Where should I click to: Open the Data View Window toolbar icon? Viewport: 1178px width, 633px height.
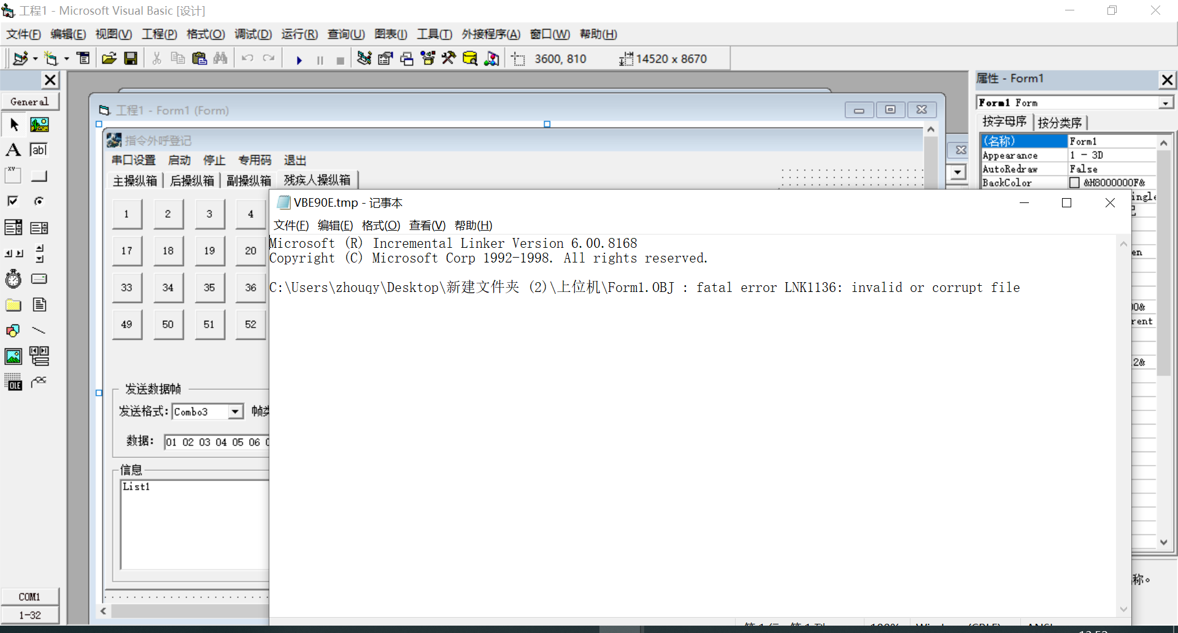pos(470,58)
